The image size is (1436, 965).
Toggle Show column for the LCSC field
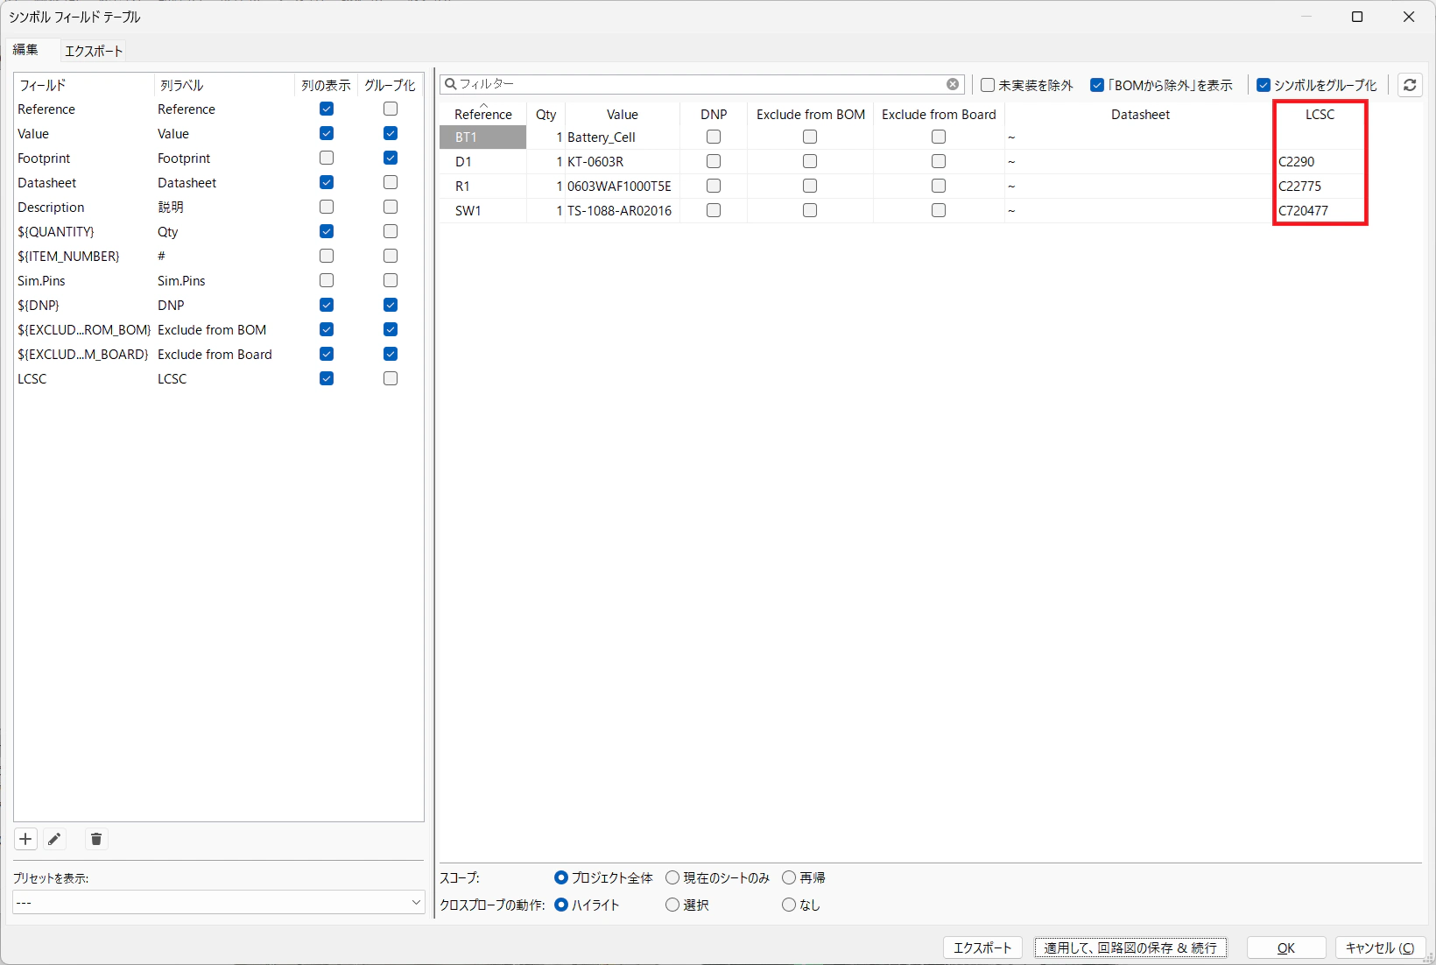pyautogui.click(x=327, y=378)
